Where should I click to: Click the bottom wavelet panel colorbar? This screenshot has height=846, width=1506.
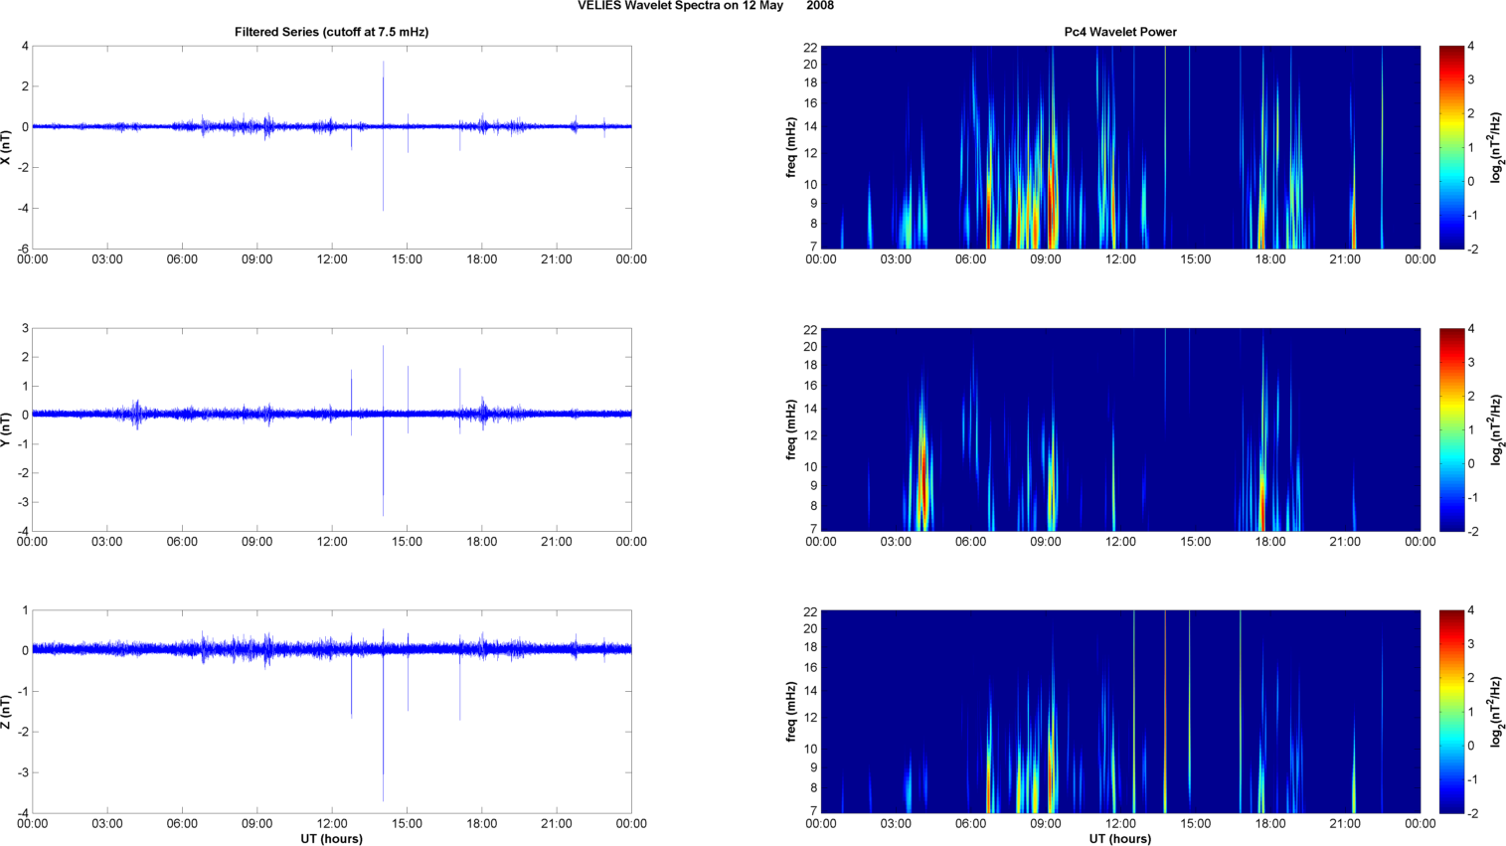point(1451,712)
